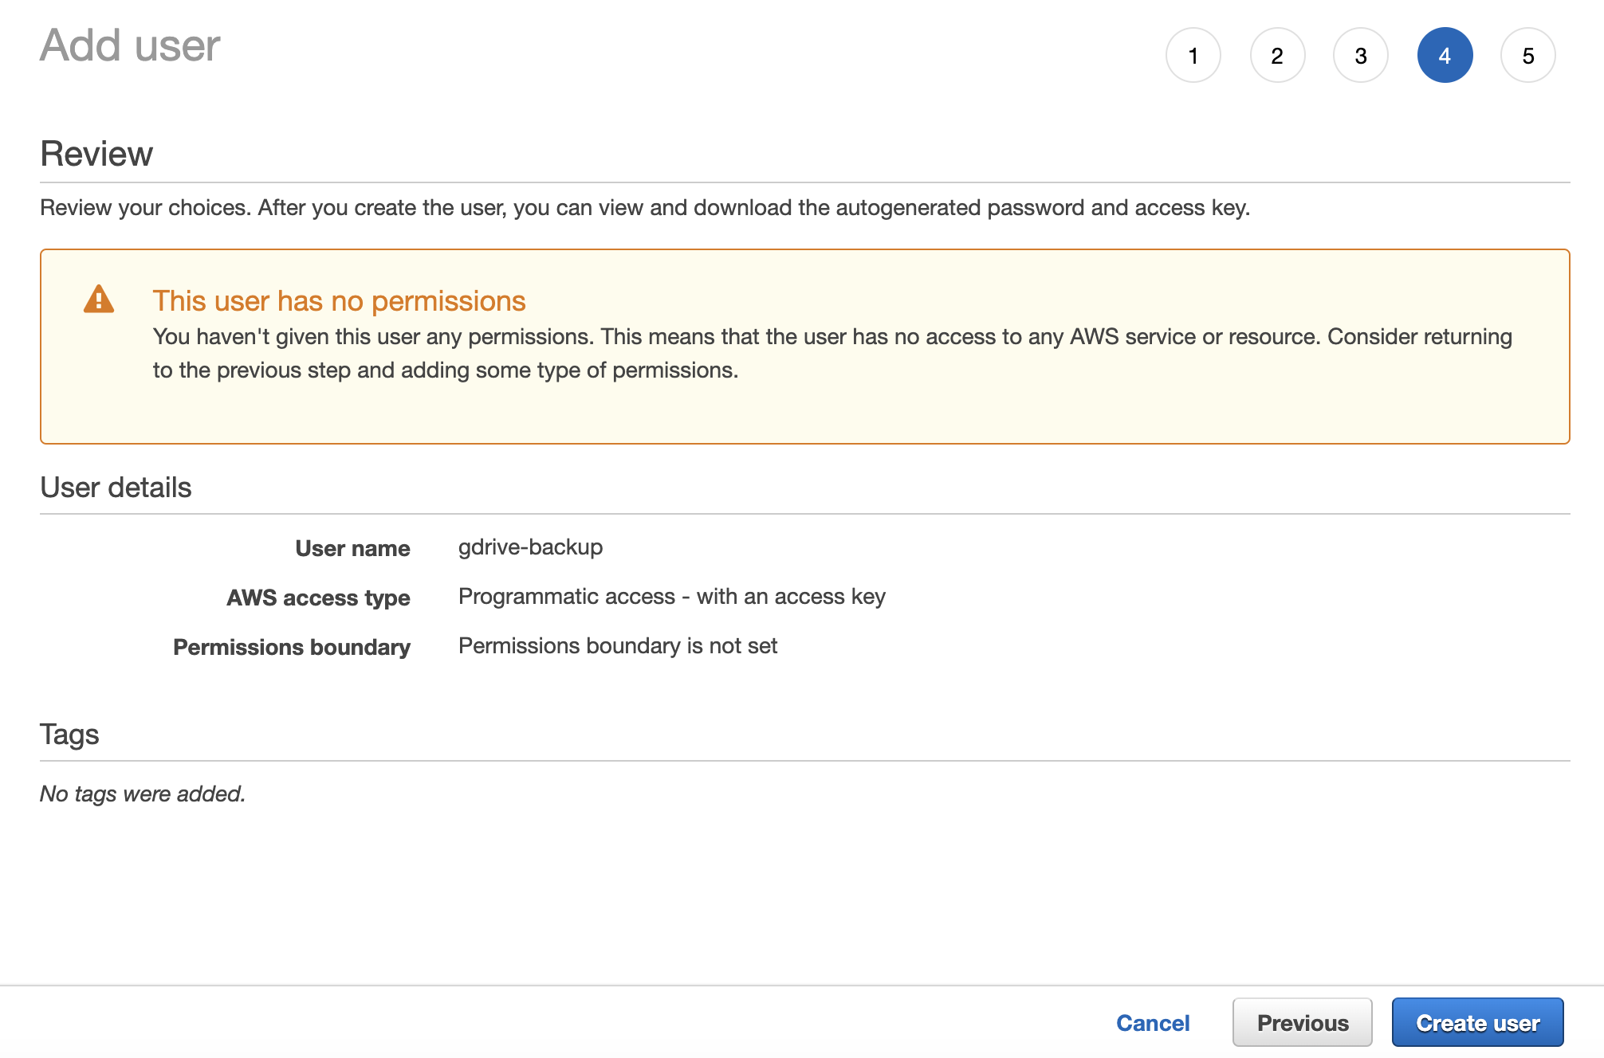Click 'This user has no permissions' heading
The width and height of the screenshot is (1604, 1058).
(339, 301)
